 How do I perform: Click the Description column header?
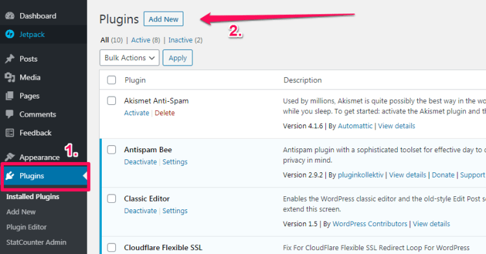click(303, 80)
